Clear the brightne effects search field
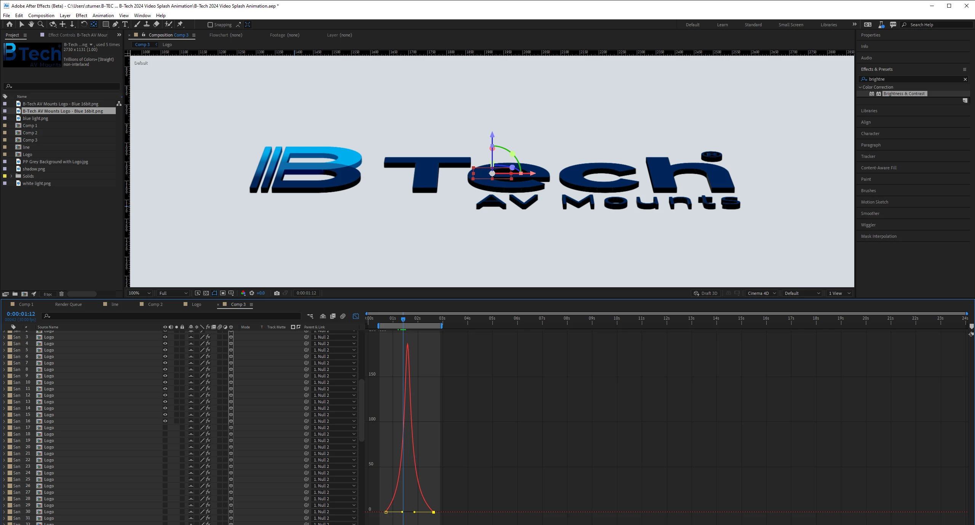This screenshot has width=975, height=525. 965,79
